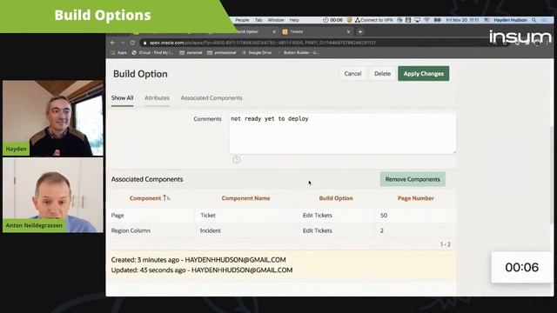The width and height of the screenshot is (557, 313).
Task: Switch to the Attributes tab
Action: (157, 98)
